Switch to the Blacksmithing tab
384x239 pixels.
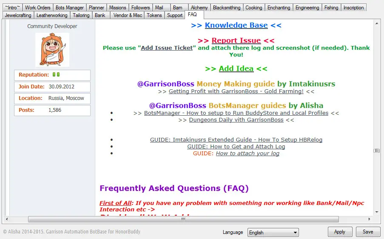click(x=227, y=8)
